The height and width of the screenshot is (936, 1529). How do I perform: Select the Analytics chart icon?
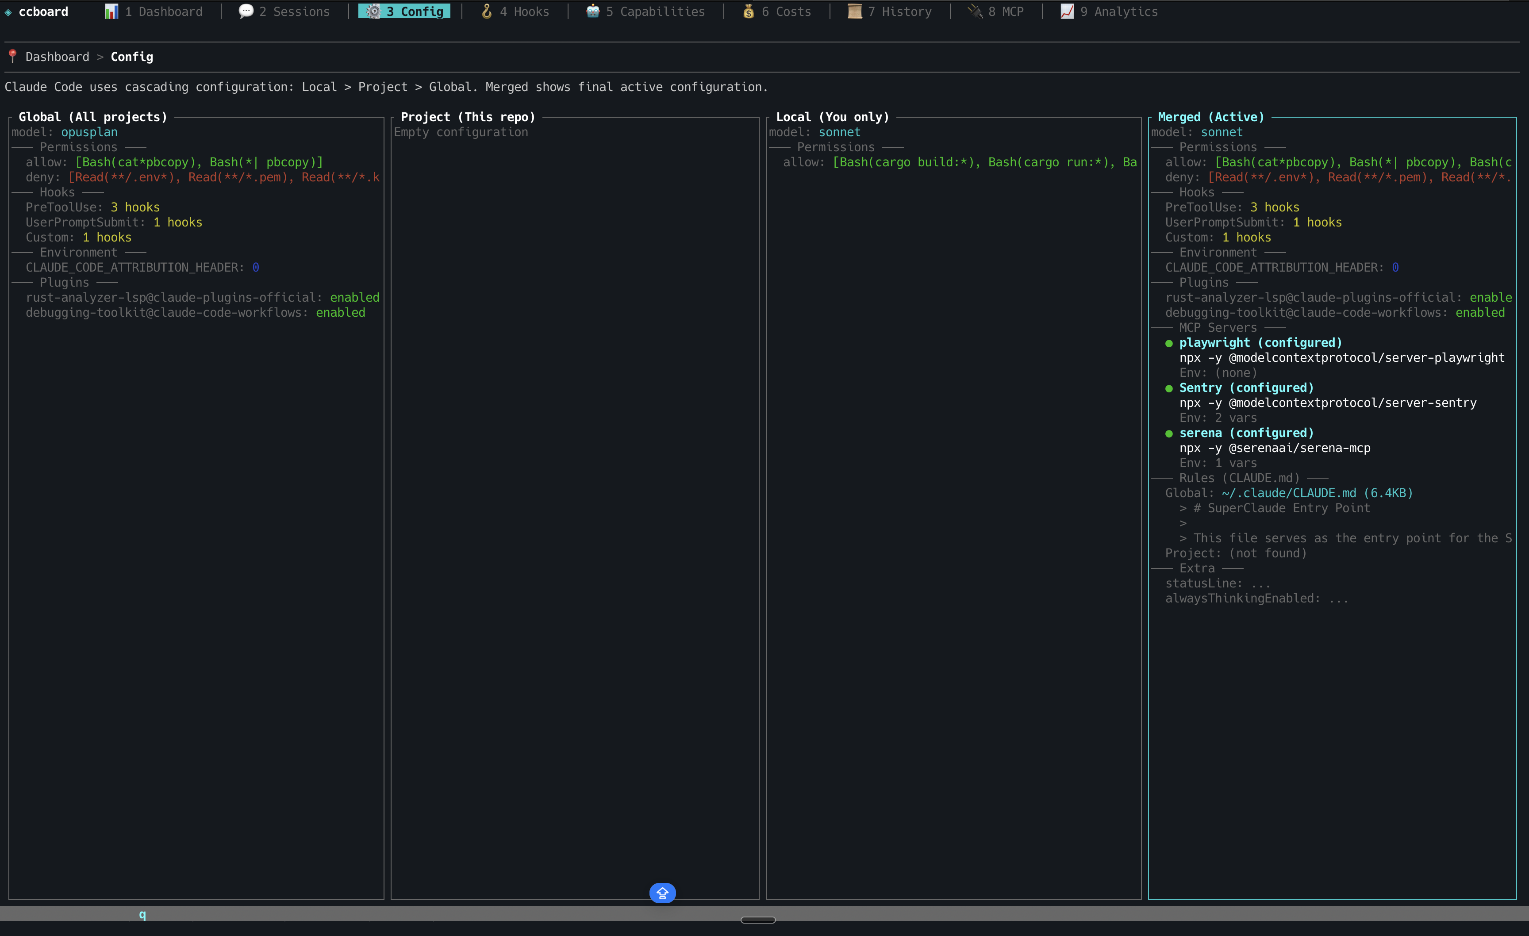[x=1067, y=11]
